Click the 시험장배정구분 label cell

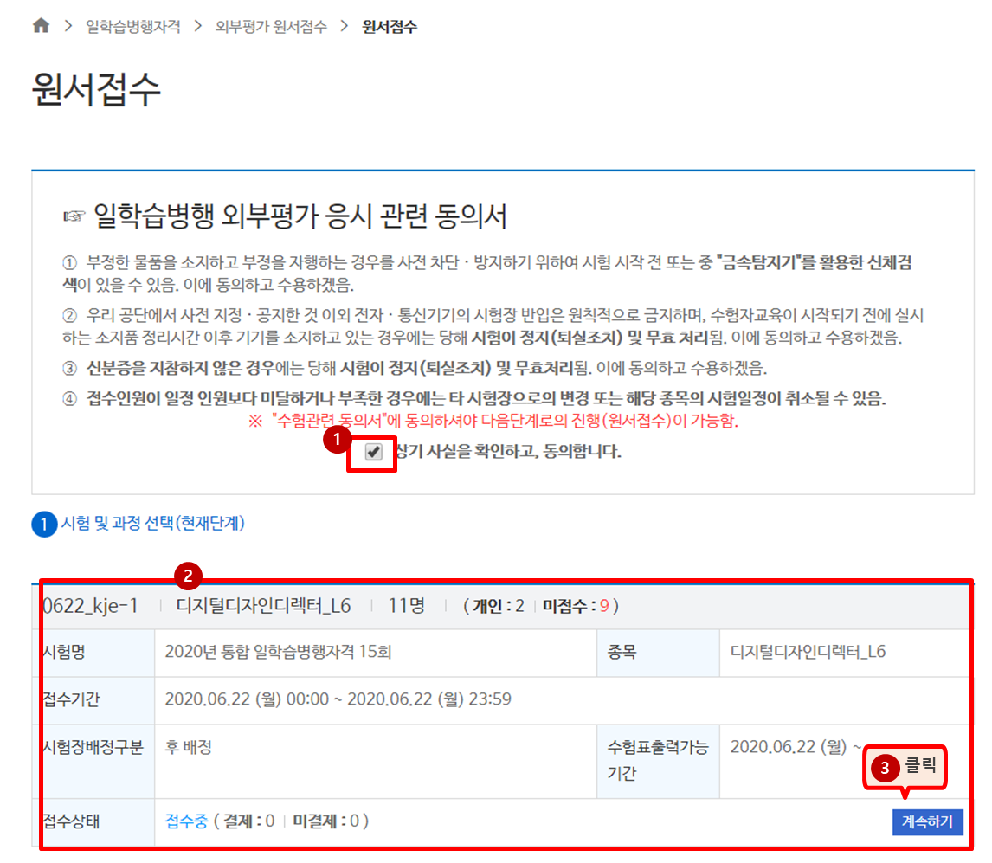click(x=93, y=761)
